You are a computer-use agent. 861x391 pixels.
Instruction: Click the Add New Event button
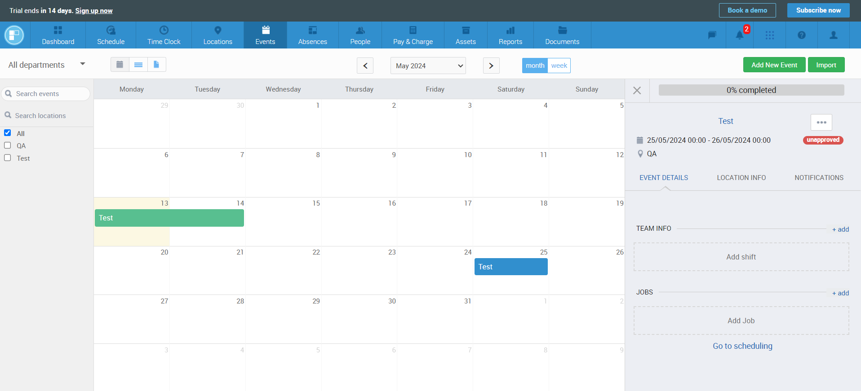pos(774,65)
